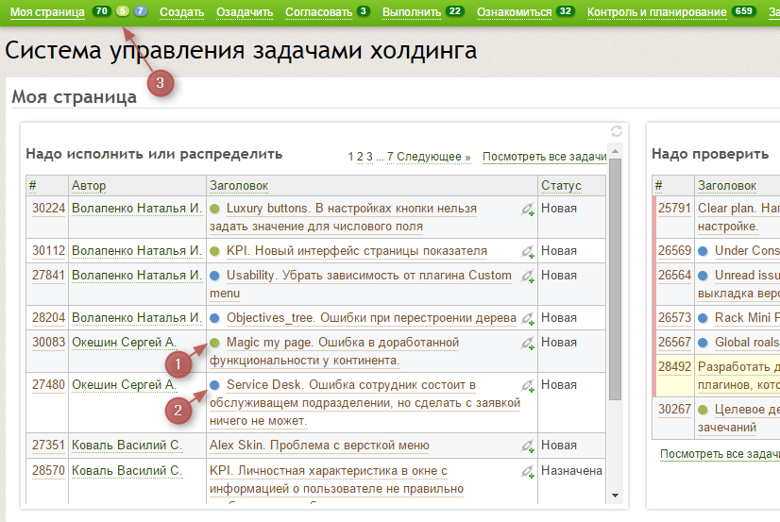Open Моя страница menu item

pyautogui.click(x=47, y=12)
